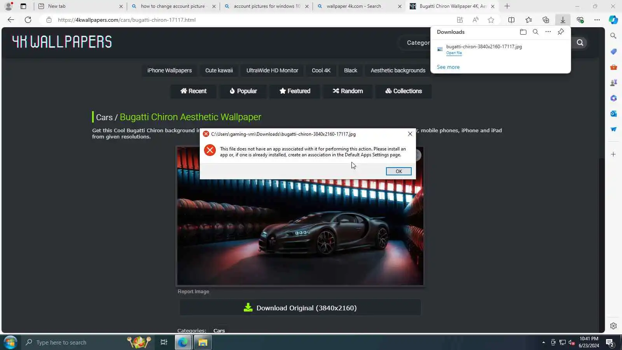Open iPhone Wallpapers category
The height and width of the screenshot is (350, 622).
[x=169, y=70]
